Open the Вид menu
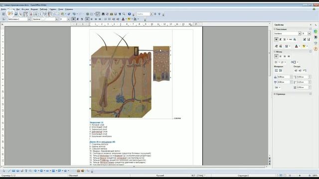This screenshot has width=319, height=179. [x=18, y=9]
